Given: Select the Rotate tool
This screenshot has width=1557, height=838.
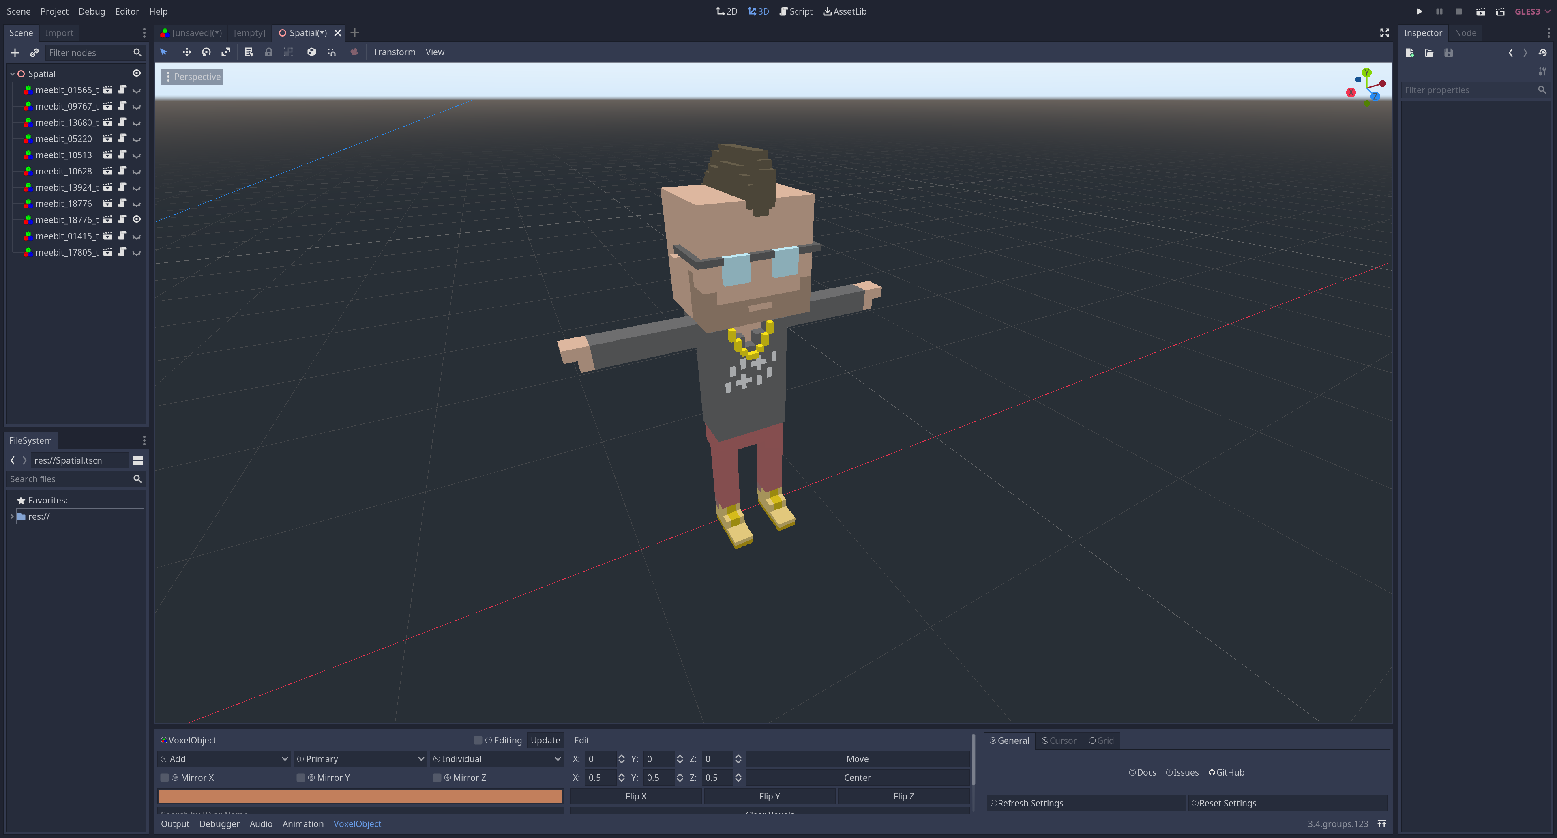Looking at the screenshot, I should click(x=206, y=52).
